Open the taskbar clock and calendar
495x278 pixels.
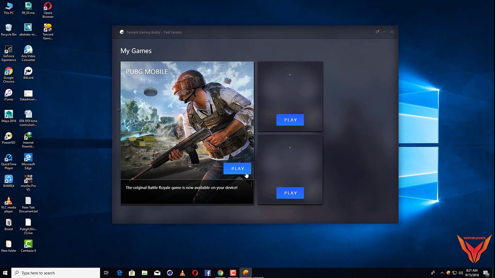(472, 273)
